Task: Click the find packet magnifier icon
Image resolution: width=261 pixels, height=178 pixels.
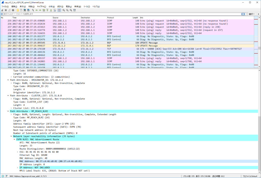Action: 33,10
